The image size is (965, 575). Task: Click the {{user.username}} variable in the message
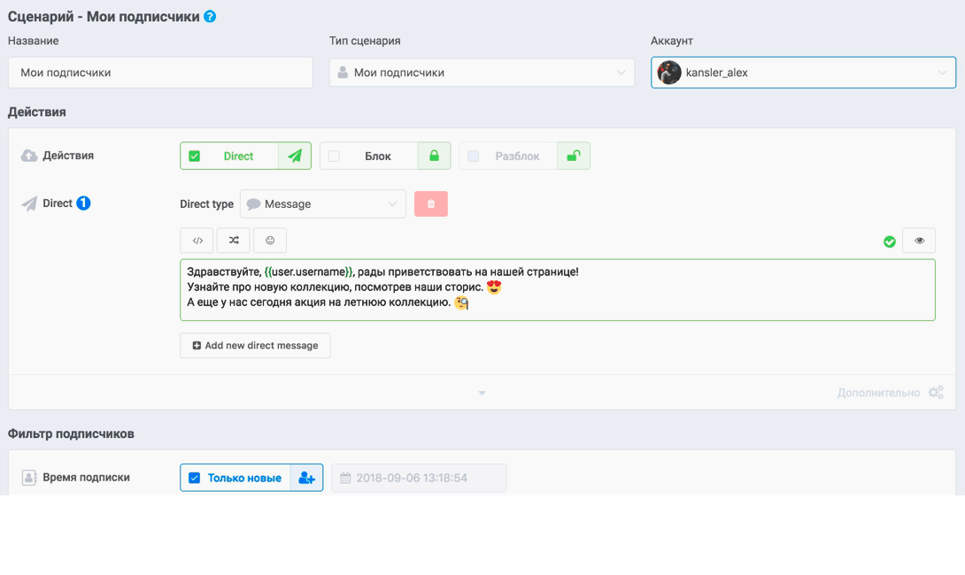click(x=309, y=272)
